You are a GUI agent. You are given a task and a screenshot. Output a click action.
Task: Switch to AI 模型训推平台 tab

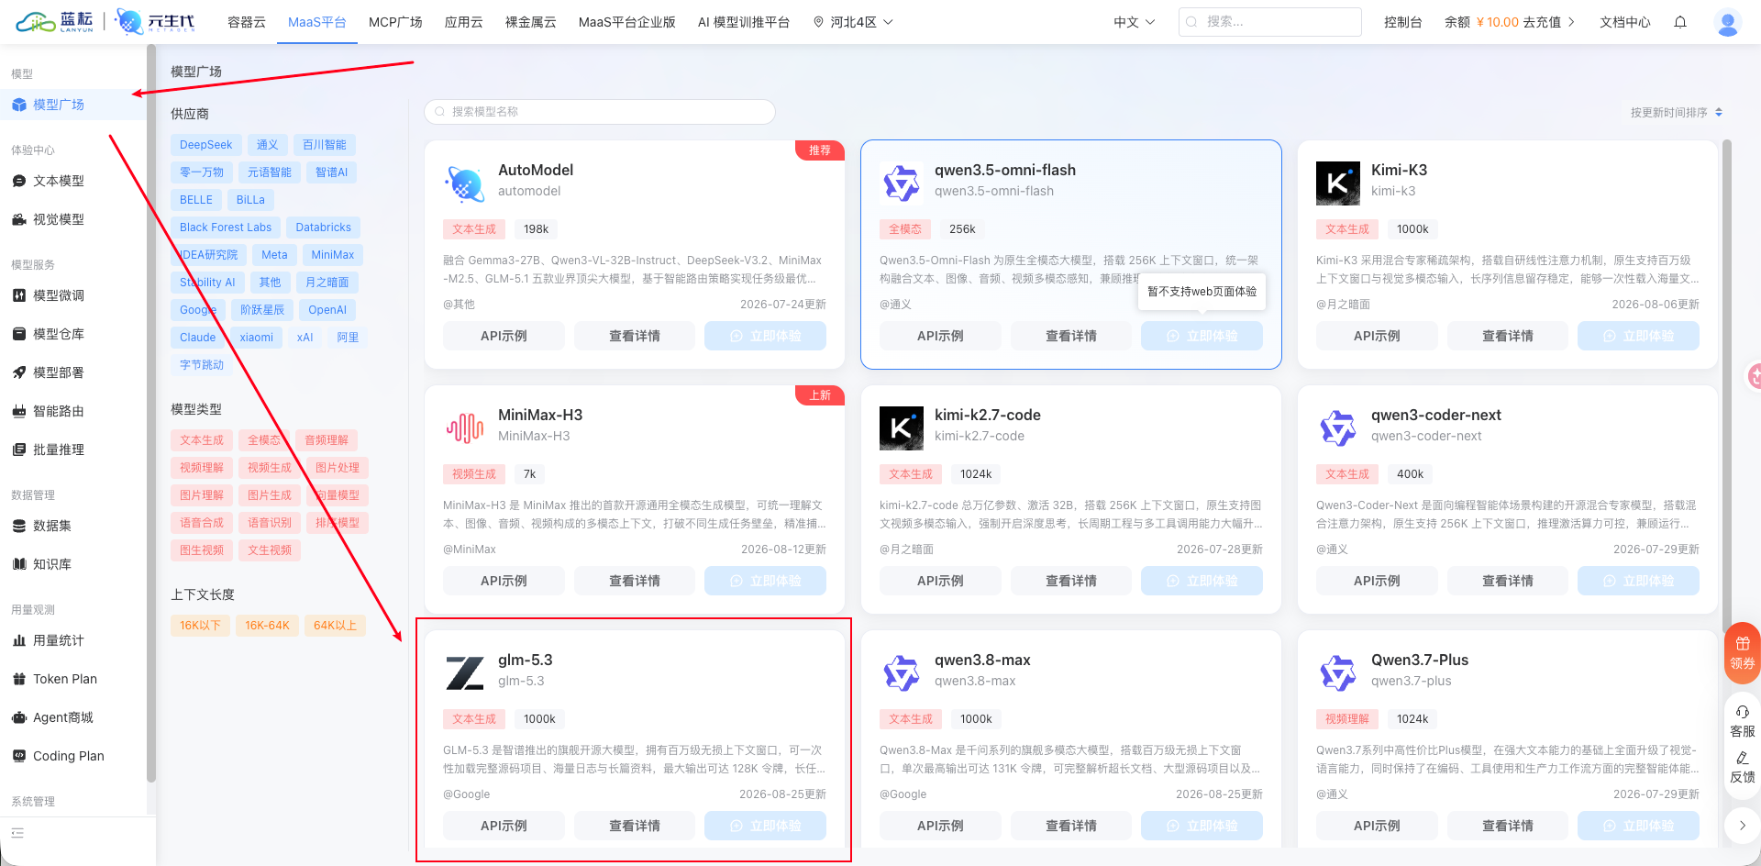(x=744, y=22)
